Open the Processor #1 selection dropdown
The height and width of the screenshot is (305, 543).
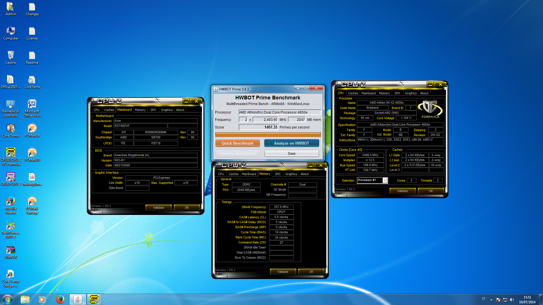pyautogui.click(x=372, y=180)
